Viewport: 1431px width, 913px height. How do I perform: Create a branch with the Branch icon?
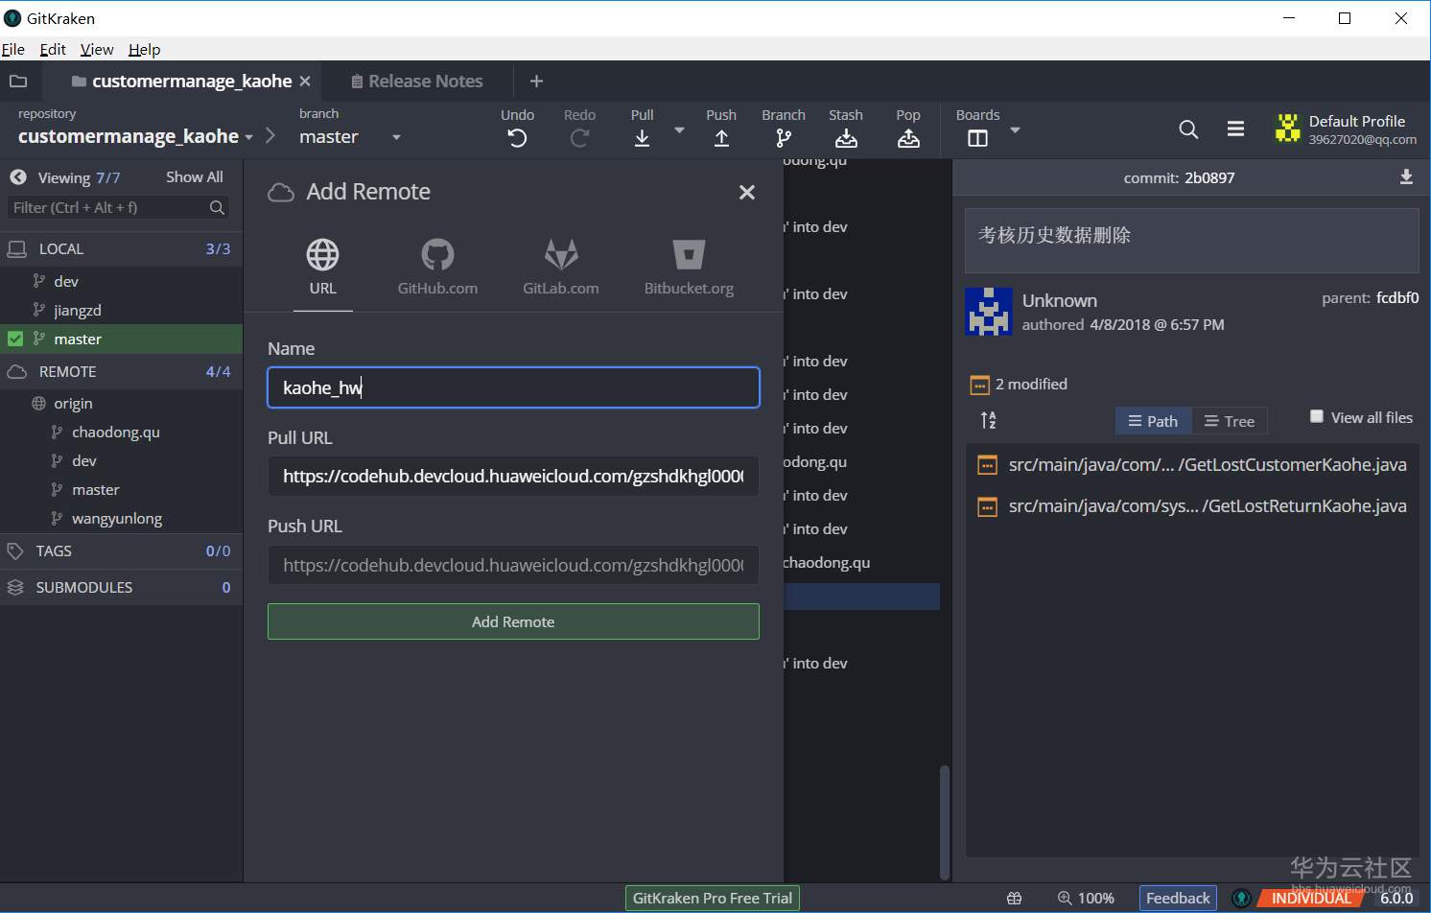[784, 138]
